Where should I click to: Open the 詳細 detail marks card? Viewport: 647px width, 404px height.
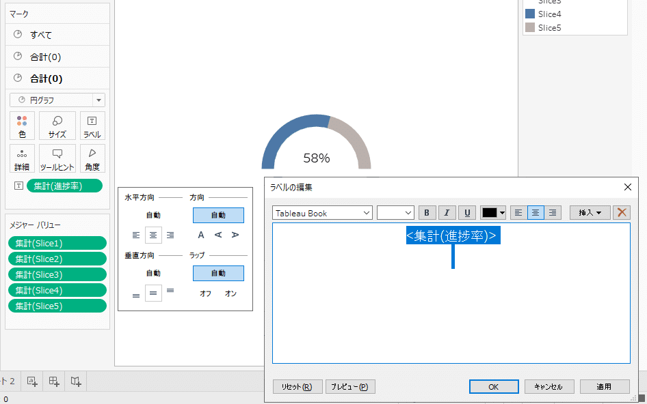tap(22, 158)
